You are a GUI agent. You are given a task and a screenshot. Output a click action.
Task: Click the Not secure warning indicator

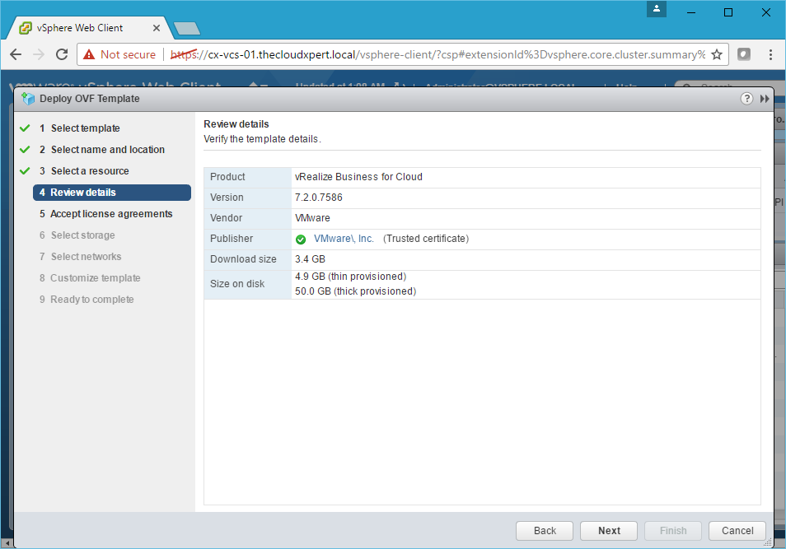coord(119,54)
